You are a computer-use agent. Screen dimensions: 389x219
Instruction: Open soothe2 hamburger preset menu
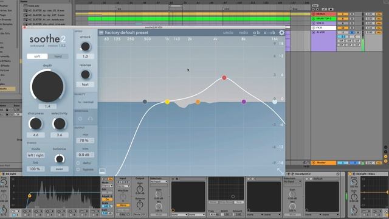tap(101, 32)
